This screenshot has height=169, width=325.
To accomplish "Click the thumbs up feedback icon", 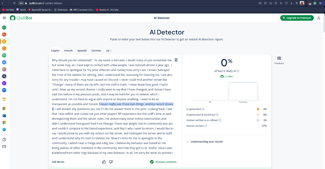I will tap(104, 162).
